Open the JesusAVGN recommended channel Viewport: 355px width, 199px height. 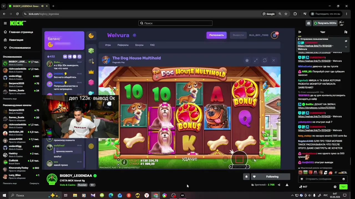tap(21, 140)
